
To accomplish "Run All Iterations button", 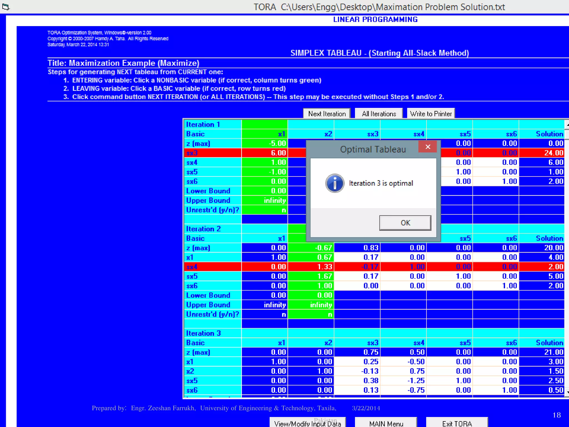I will coord(379,114).
